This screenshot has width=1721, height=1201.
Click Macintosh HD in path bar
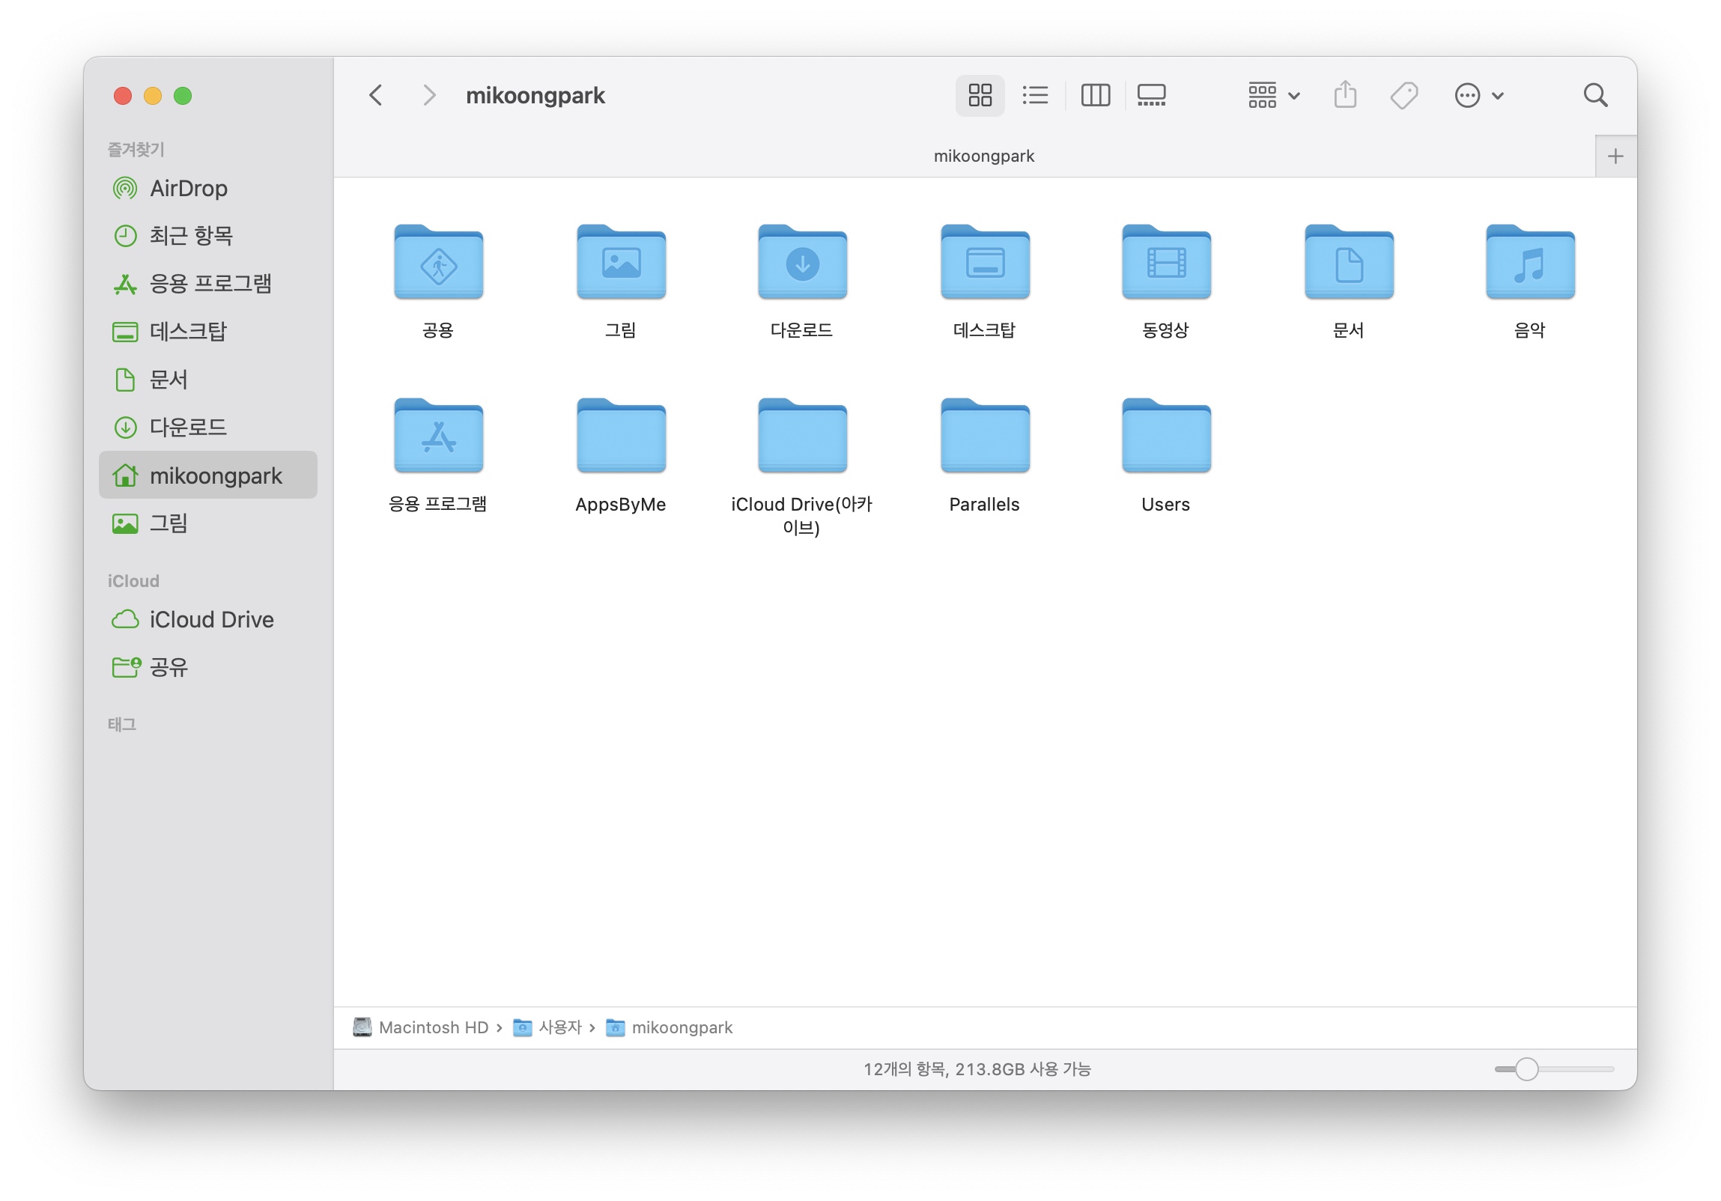click(433, 1027)
